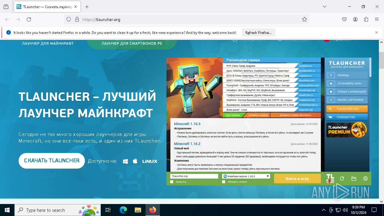Select the CubeGun.ru server entry
The width and height of the screenshot is (384, 216).
272,76
